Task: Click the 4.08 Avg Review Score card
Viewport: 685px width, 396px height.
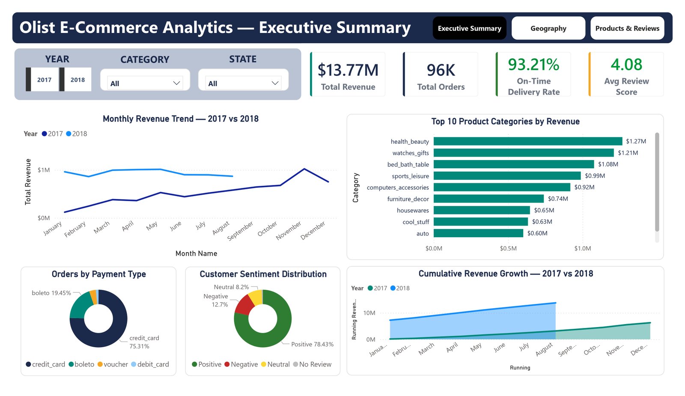Action: (626, 74)
